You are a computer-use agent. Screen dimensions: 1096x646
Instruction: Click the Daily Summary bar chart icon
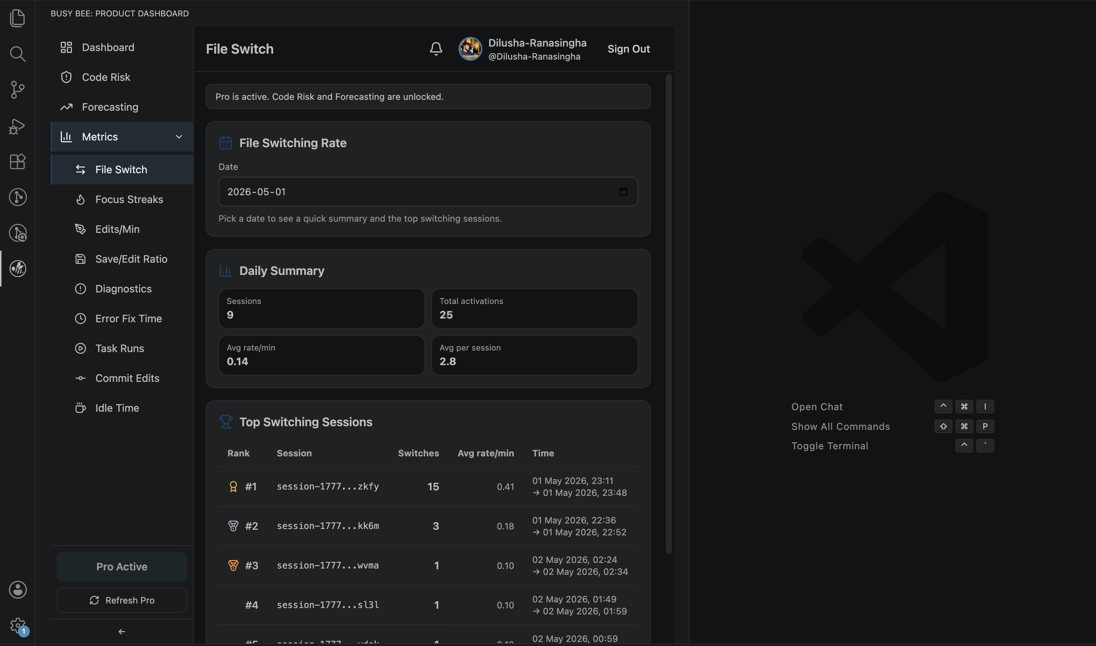(226, 271)
